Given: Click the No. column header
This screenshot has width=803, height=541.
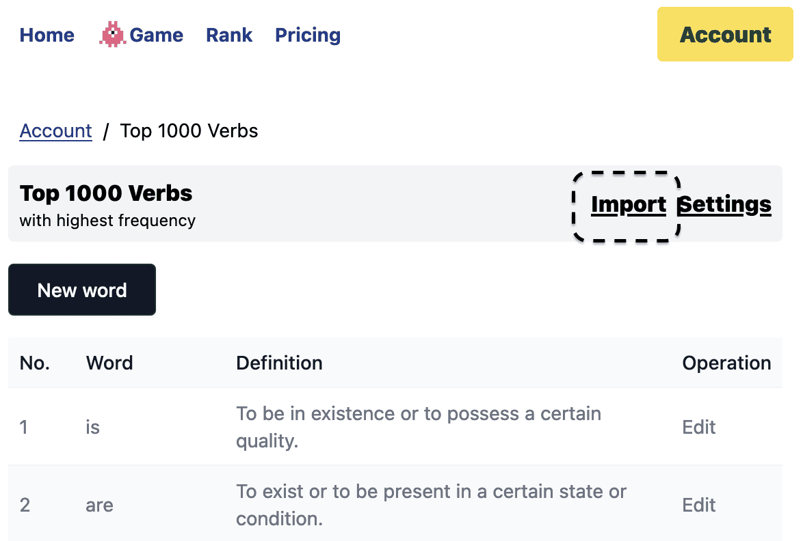Looking at the screenshot, I should [x=35, y=363].
